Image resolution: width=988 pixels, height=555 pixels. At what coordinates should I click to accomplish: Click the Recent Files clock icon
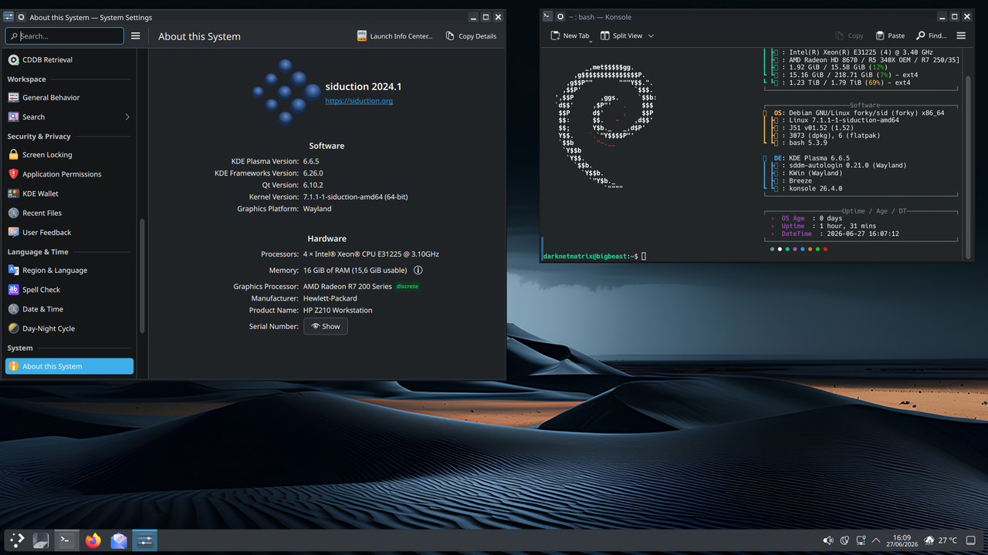[13, 213]
